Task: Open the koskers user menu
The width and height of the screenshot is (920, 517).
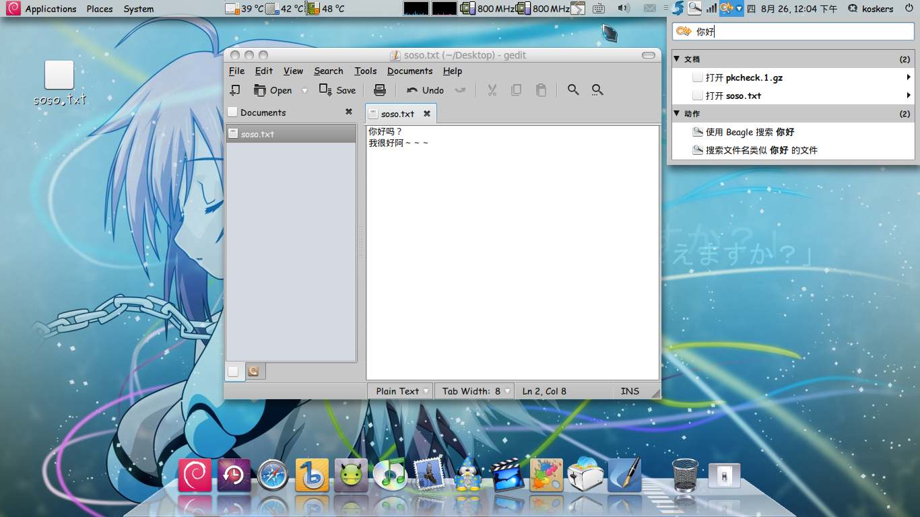Action: pos(870,9)
